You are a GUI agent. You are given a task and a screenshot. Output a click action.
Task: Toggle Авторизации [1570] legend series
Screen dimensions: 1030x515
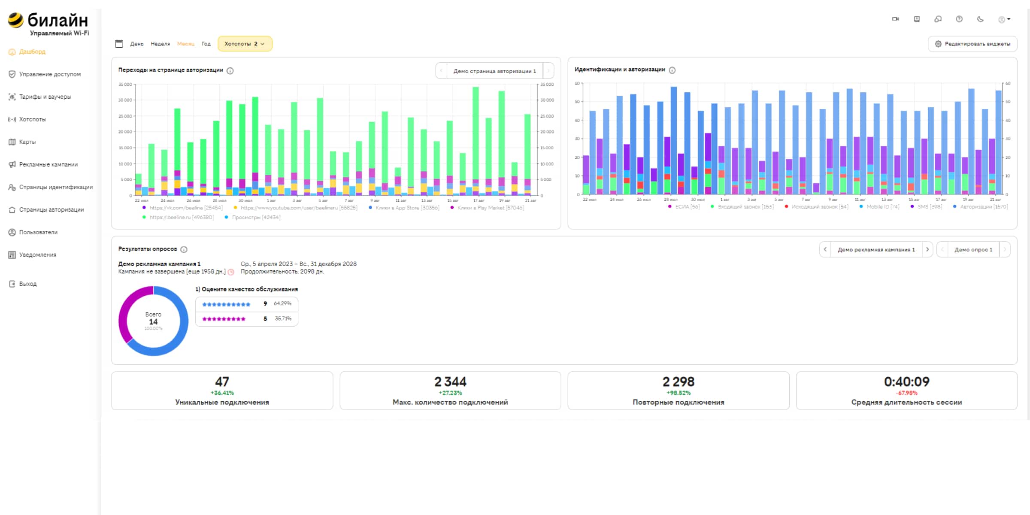click(980, 207)
